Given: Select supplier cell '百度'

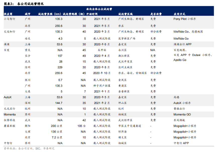Looking at the screenshot, I should [7, 50].
